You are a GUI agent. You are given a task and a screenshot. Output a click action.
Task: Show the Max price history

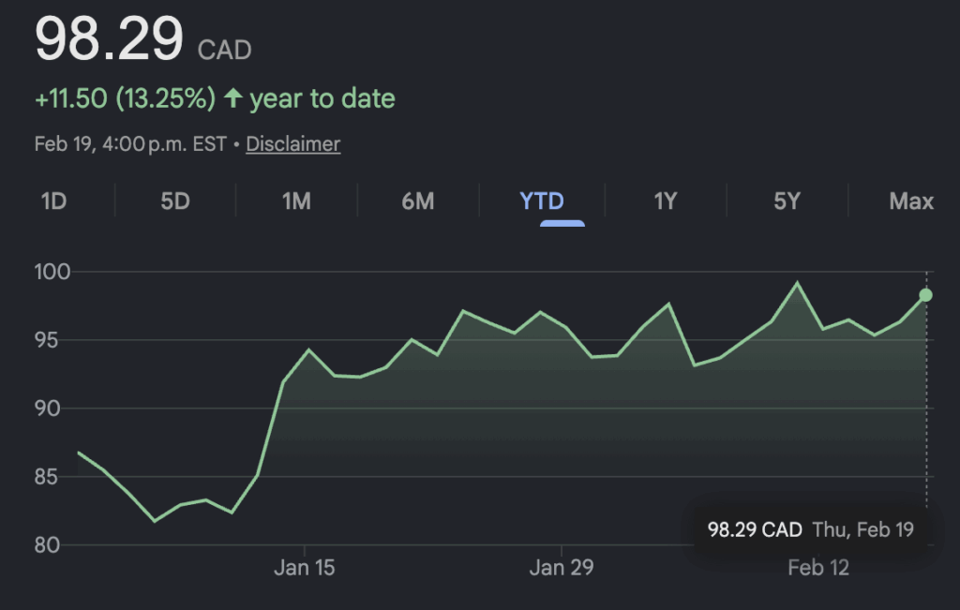(911, 201)
